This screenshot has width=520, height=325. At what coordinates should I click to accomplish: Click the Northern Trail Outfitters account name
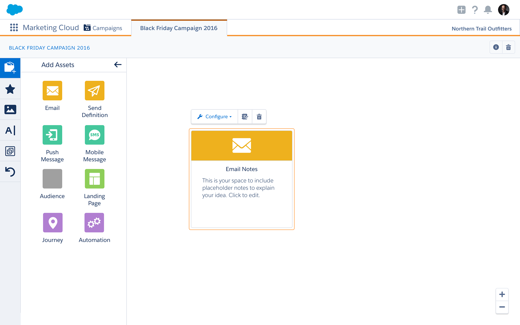click(x=482, y=29)
